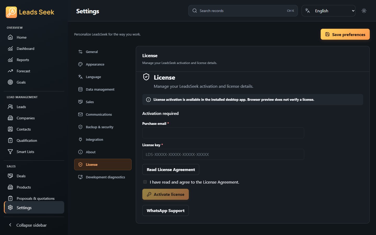Viewport: 376px width, 235px height.
Task: Open Proposals & quotations
Action: [34, 198]
